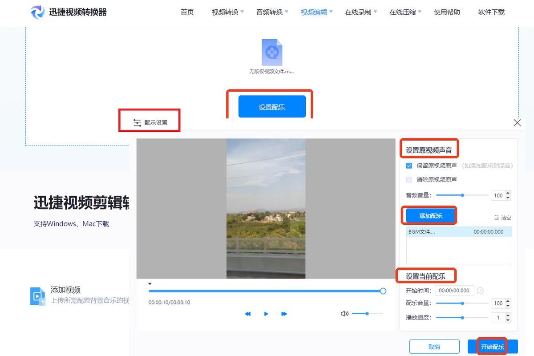Open the 使用帮助 menu item

click(447, 12)
